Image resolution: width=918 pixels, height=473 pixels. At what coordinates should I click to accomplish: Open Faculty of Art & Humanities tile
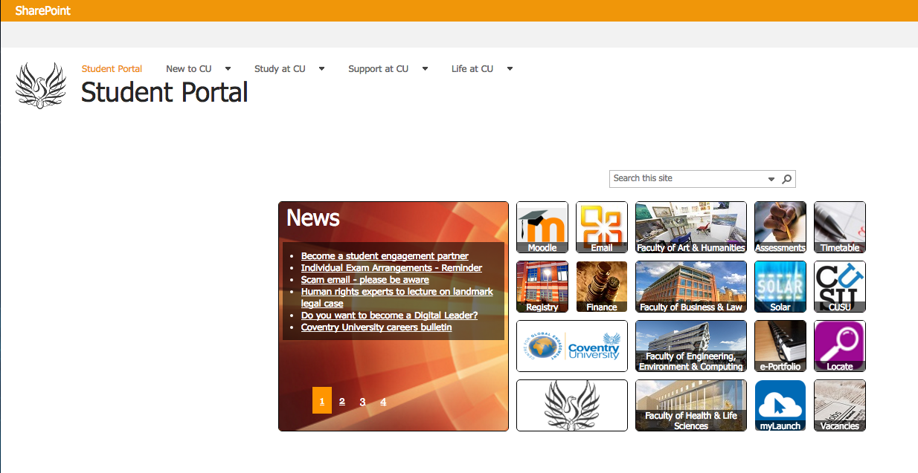[x=691, y=227]
